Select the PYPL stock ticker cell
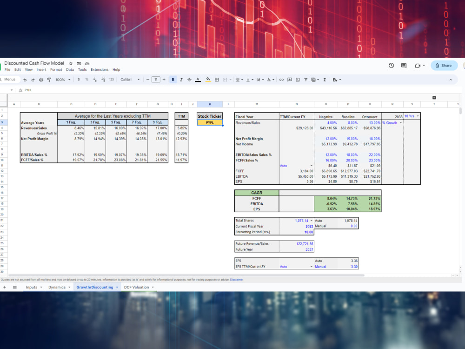465x349 pixels. point(210,122)
